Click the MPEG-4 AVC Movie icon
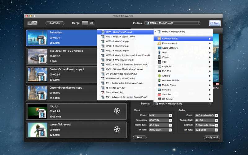The width and height of the screenshot is (248, 155). (x=103, y=60)
